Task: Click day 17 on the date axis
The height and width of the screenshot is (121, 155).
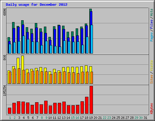Action: pyautogui.click(x=82, y=118)
